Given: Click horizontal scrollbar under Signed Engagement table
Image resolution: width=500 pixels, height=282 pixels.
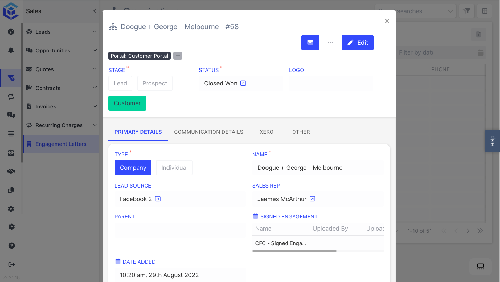Looking at the screenshot, I should click(294, 251).
